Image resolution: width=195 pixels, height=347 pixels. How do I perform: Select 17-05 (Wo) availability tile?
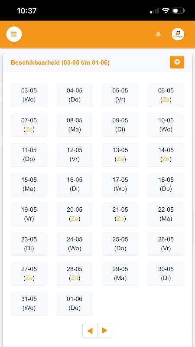tap(120, 184)
